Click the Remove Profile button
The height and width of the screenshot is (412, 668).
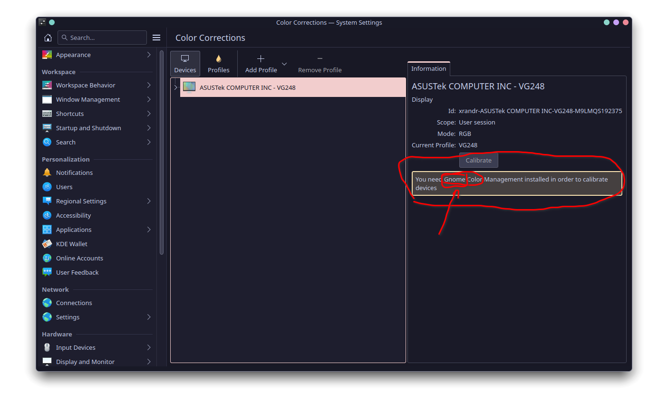point(320,64)
